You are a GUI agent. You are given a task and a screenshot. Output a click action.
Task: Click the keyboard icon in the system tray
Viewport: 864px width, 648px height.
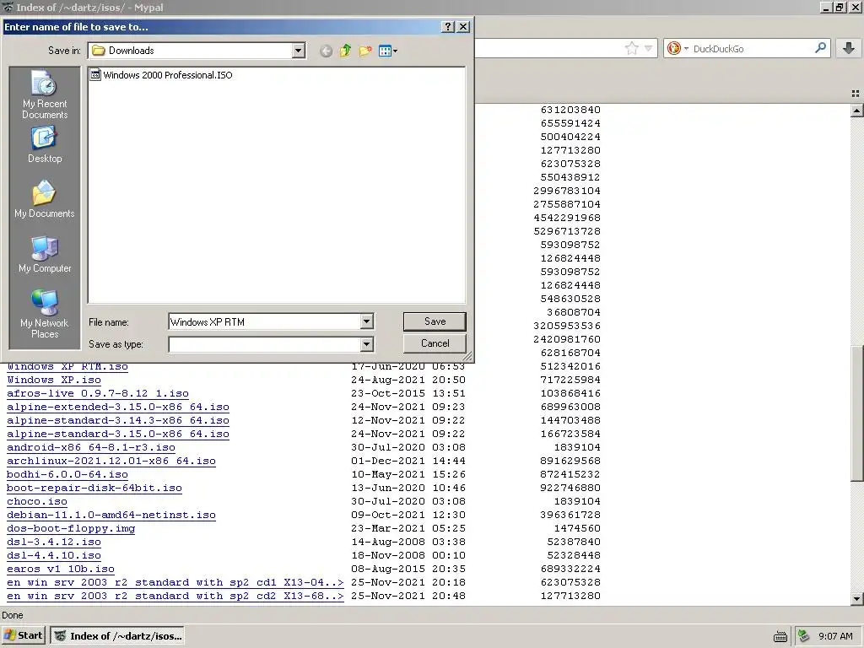780,636
